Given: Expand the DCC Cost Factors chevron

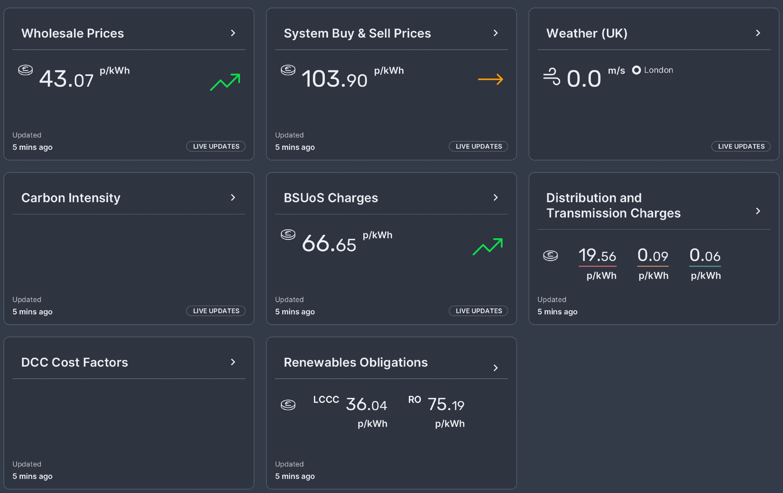Looking at the screenshot, I should tap(233, 362).
